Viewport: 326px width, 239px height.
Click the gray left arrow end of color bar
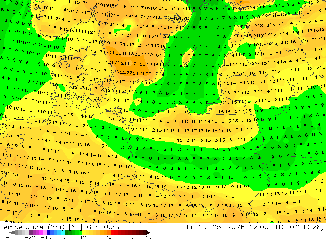click(x=12, y=232)
